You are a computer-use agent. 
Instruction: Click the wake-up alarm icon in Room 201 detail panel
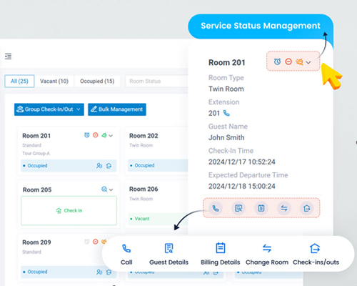point(277,61)
